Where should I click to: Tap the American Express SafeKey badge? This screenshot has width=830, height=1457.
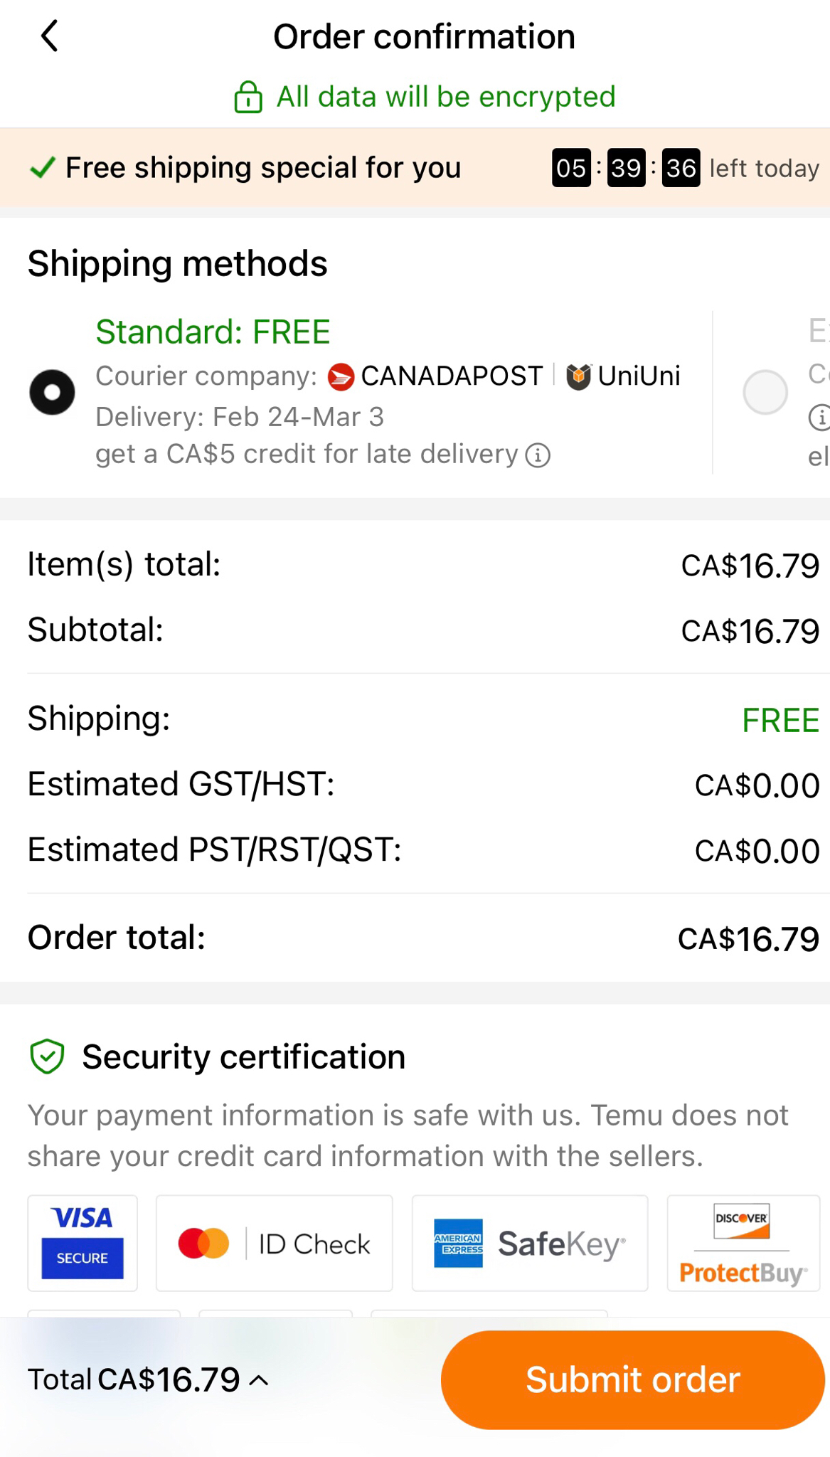pos(530,1243)
